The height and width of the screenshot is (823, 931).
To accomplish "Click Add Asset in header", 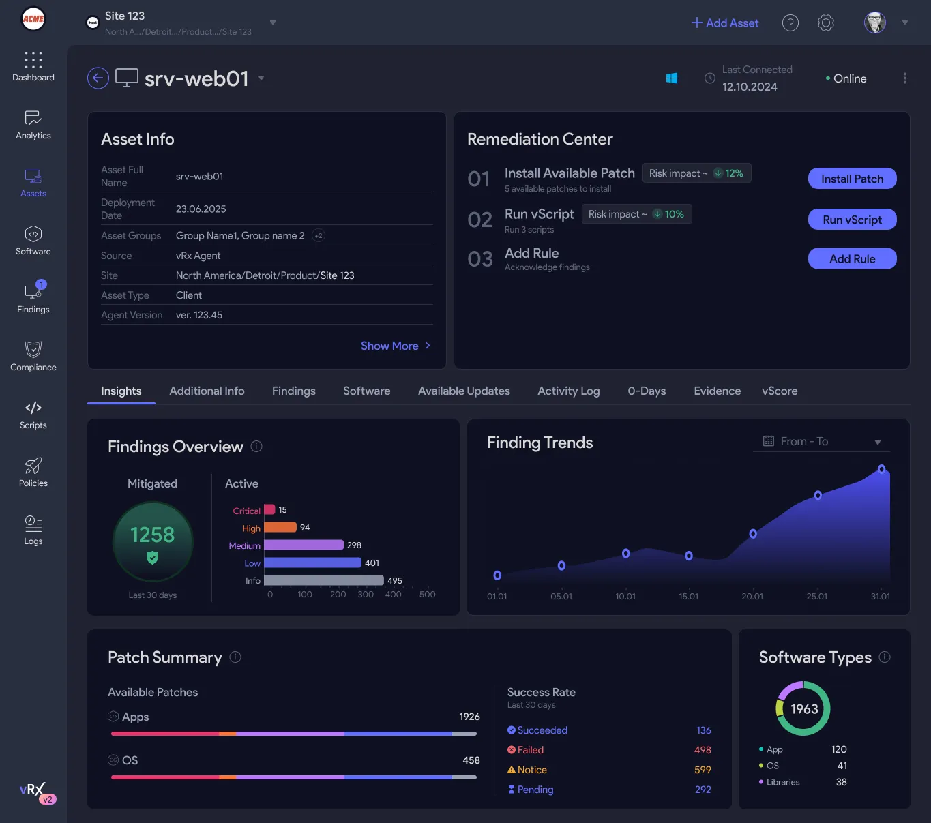I will point(725,23).
